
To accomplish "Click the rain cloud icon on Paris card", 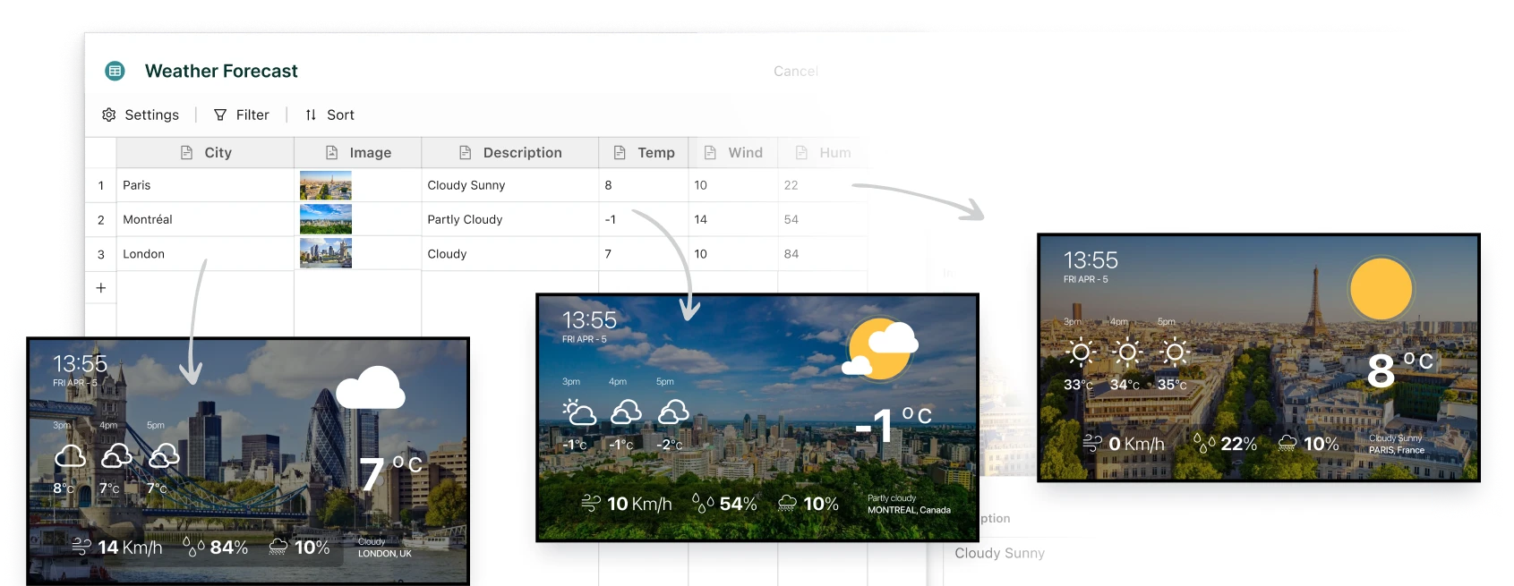I will pos(1287,443).
